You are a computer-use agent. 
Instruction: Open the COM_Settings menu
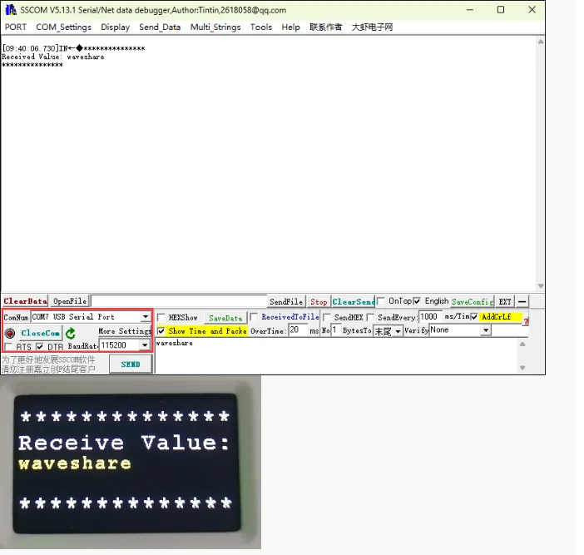point(63,27)
